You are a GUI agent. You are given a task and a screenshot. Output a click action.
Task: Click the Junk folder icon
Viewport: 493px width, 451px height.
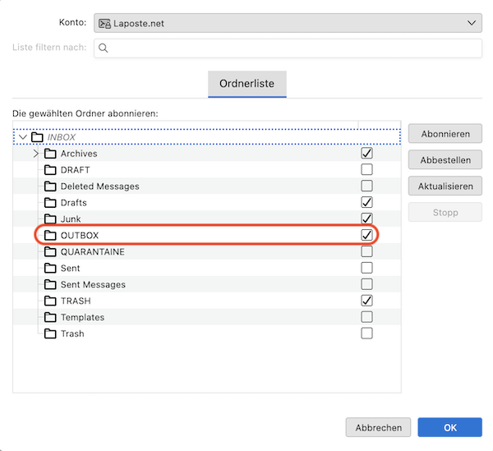click(x=50, y=219)
